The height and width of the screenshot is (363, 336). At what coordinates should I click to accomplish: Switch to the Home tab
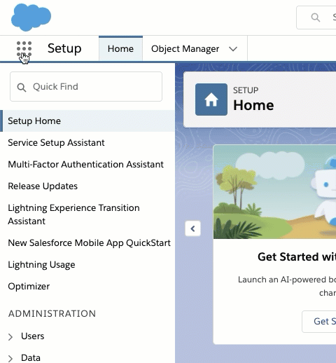[x=120, y=49]
